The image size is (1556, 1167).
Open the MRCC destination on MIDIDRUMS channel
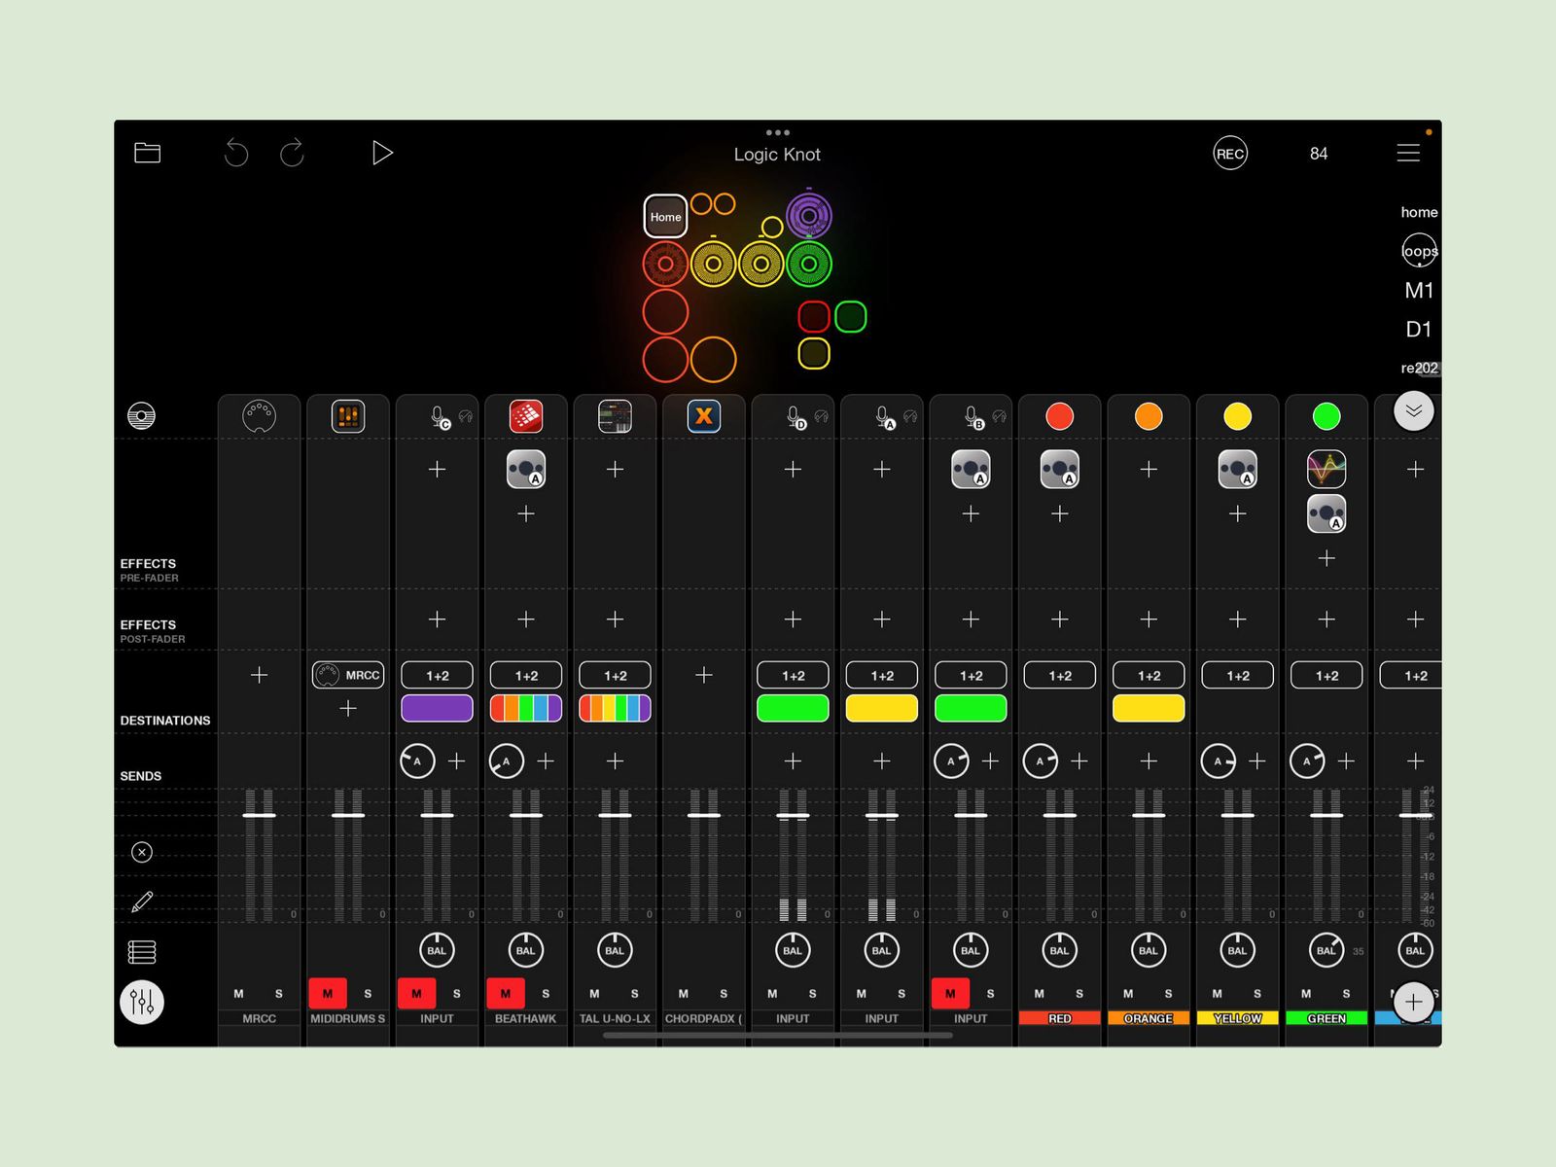click(x=348, y=675)
